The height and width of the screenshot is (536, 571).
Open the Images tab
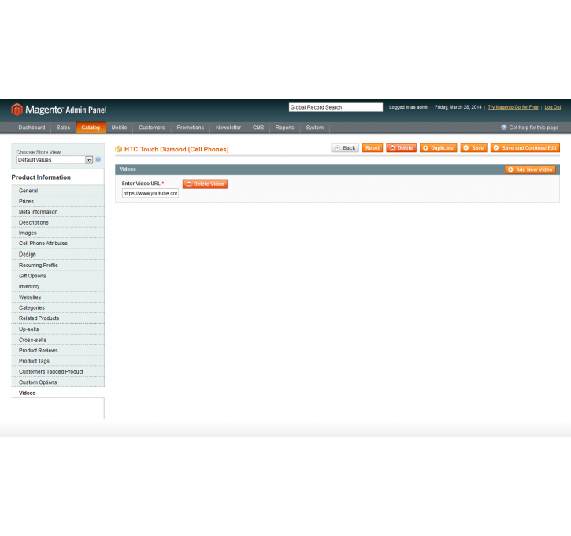[x=58, y=233]
